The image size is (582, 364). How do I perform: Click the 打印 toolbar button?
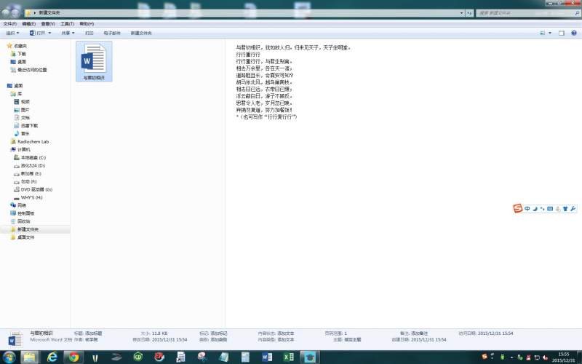click(89, 33)
